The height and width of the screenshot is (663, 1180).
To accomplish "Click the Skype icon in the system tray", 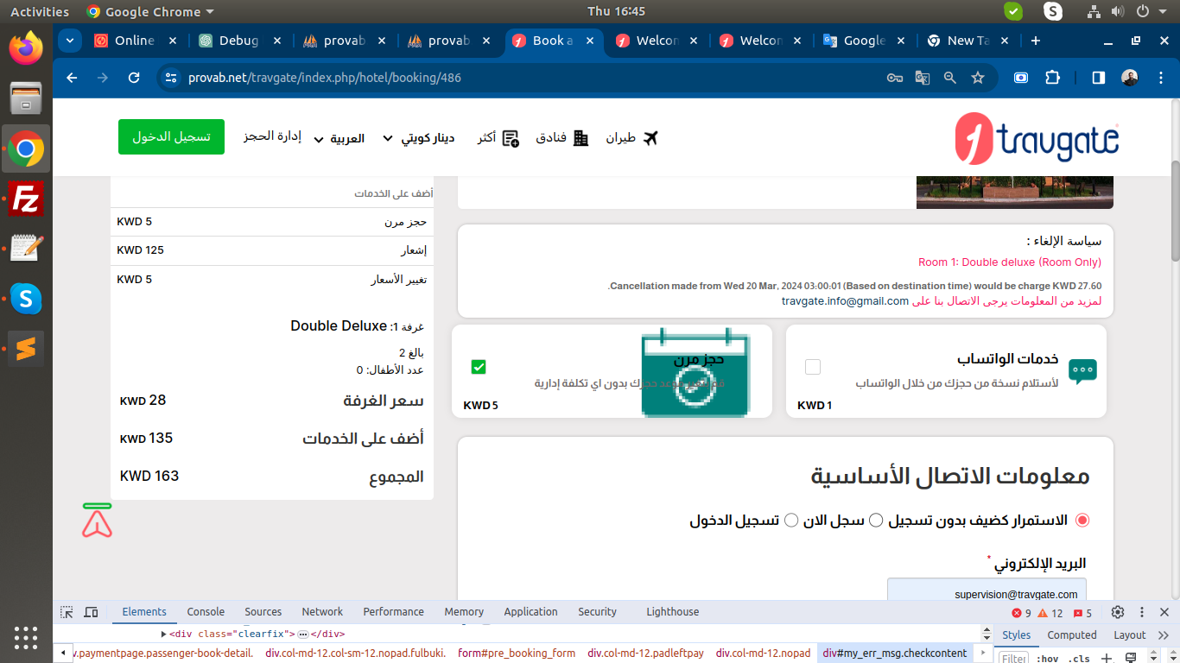I will (x=1053, y=11).
